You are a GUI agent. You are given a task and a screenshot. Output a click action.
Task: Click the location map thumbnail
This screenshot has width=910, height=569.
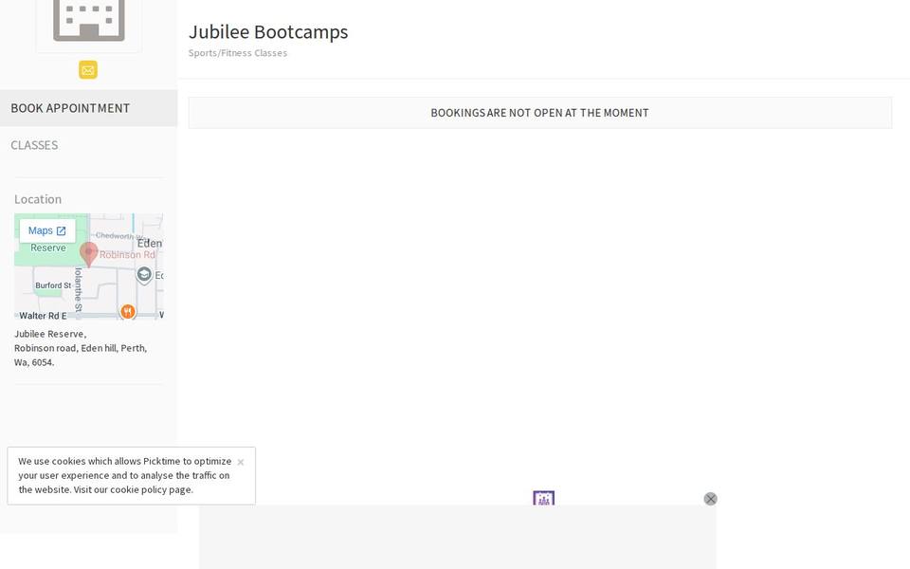(x=89, y=266)
